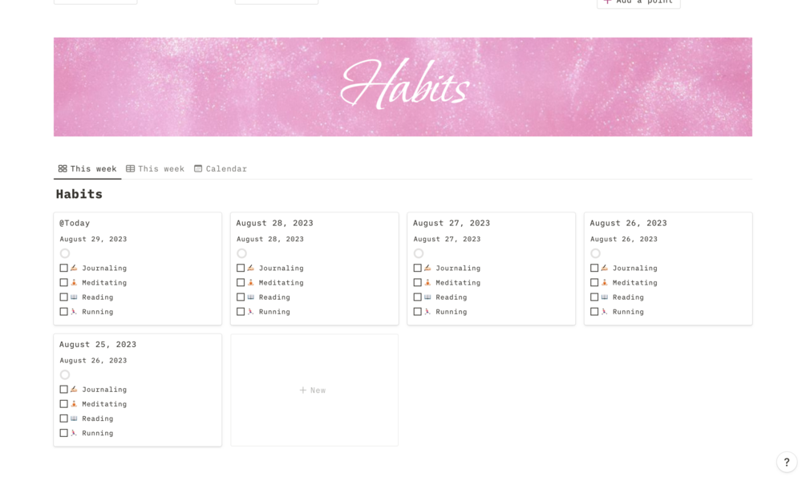The height and width of the screenshot is (481, 806).
Task: Toggle Meditating on August 26, 2023 card
Action: pos(594,282)
